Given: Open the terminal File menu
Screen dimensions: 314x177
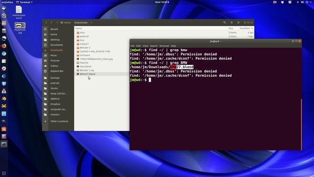Looking at the screenshot, I should pyautogui.click(x=132, y=46).
